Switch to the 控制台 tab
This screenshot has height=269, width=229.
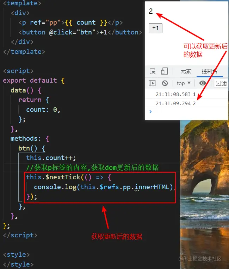pos(210,71)
